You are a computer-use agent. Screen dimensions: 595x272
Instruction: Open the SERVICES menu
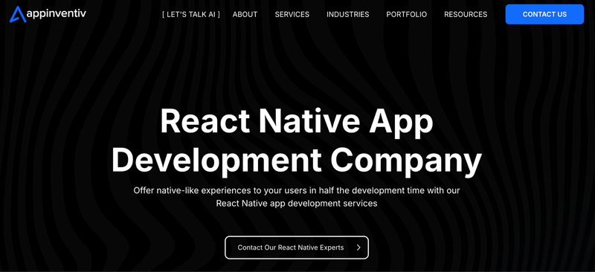(x=292, y=14)
